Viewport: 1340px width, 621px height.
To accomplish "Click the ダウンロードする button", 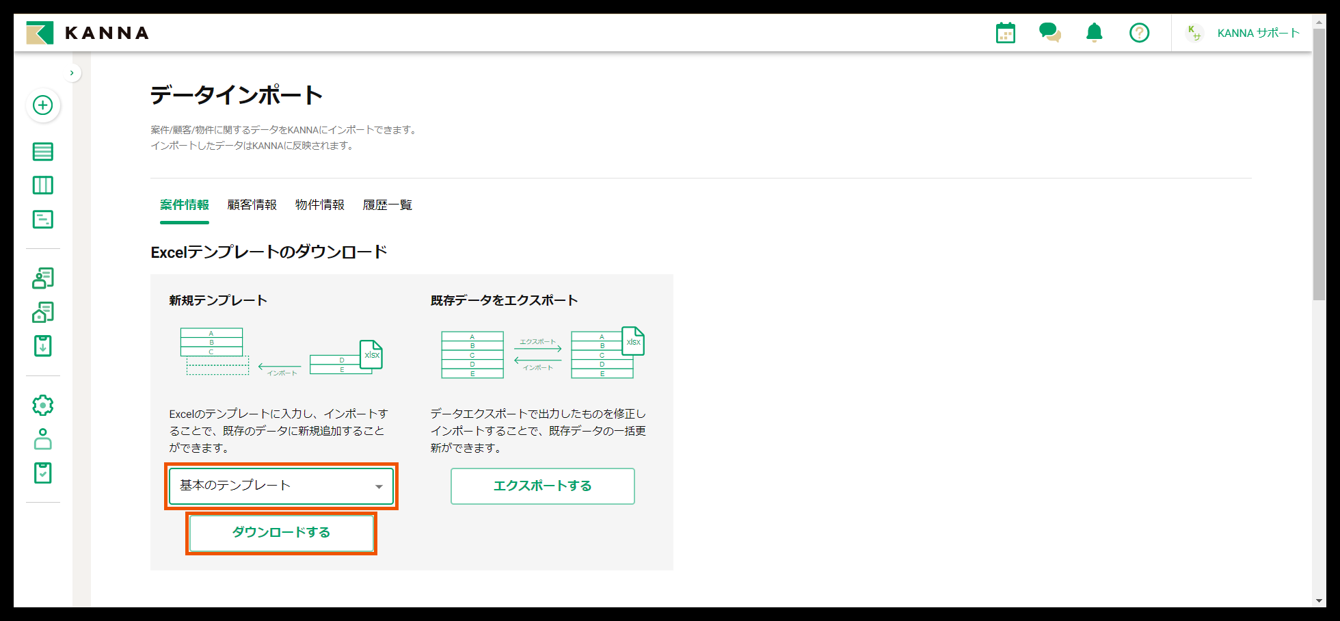I will pos(280,533).
